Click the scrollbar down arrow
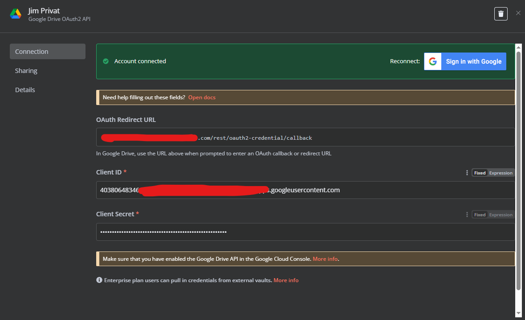 [518, 314]
